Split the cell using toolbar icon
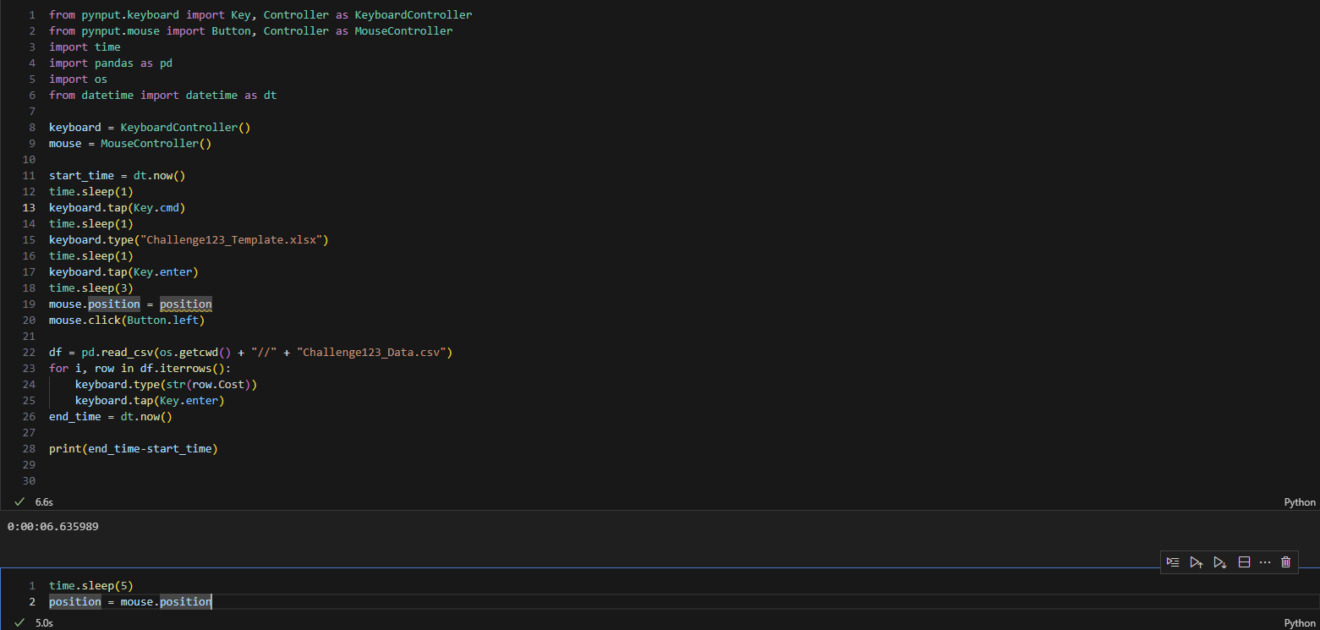This screenshot has height=630, width=1320. pos(1244,562)
